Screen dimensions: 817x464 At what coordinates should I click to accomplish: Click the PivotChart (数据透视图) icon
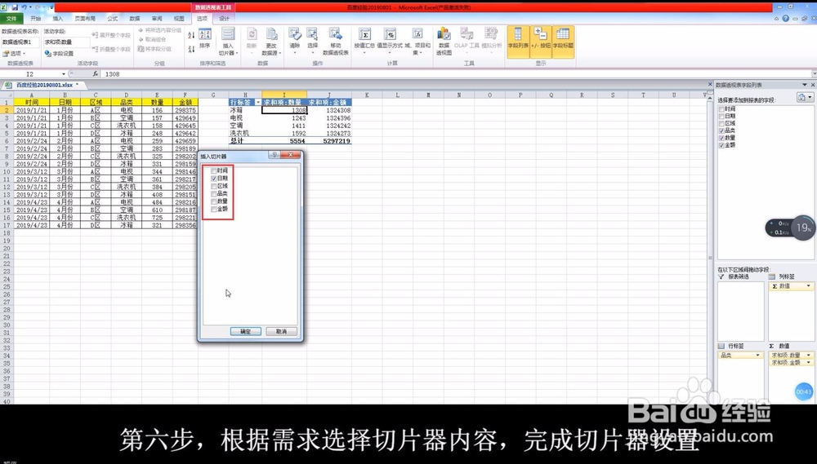[444, 42]
